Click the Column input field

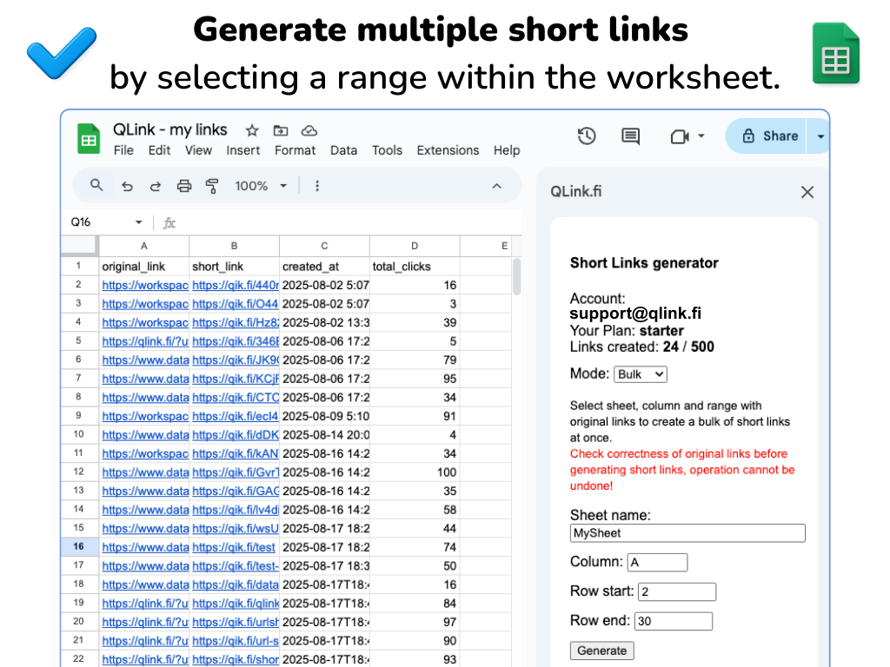(657, 563)
